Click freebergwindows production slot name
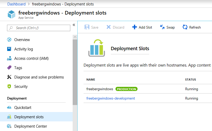 (100, 89)
